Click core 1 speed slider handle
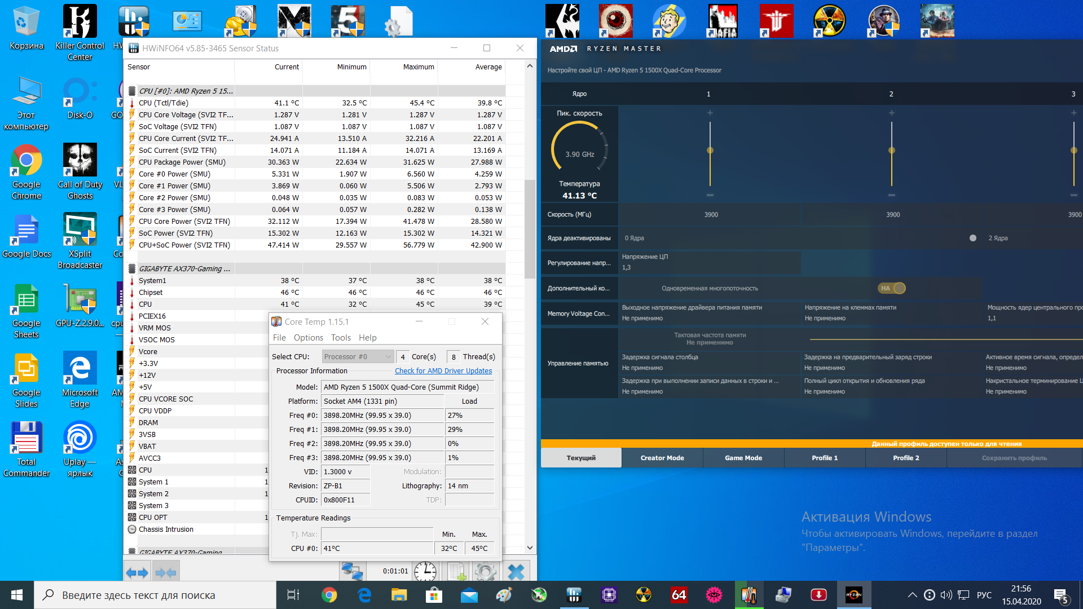The height and width of the screenshot is (609, 1083). pos(710,151)
